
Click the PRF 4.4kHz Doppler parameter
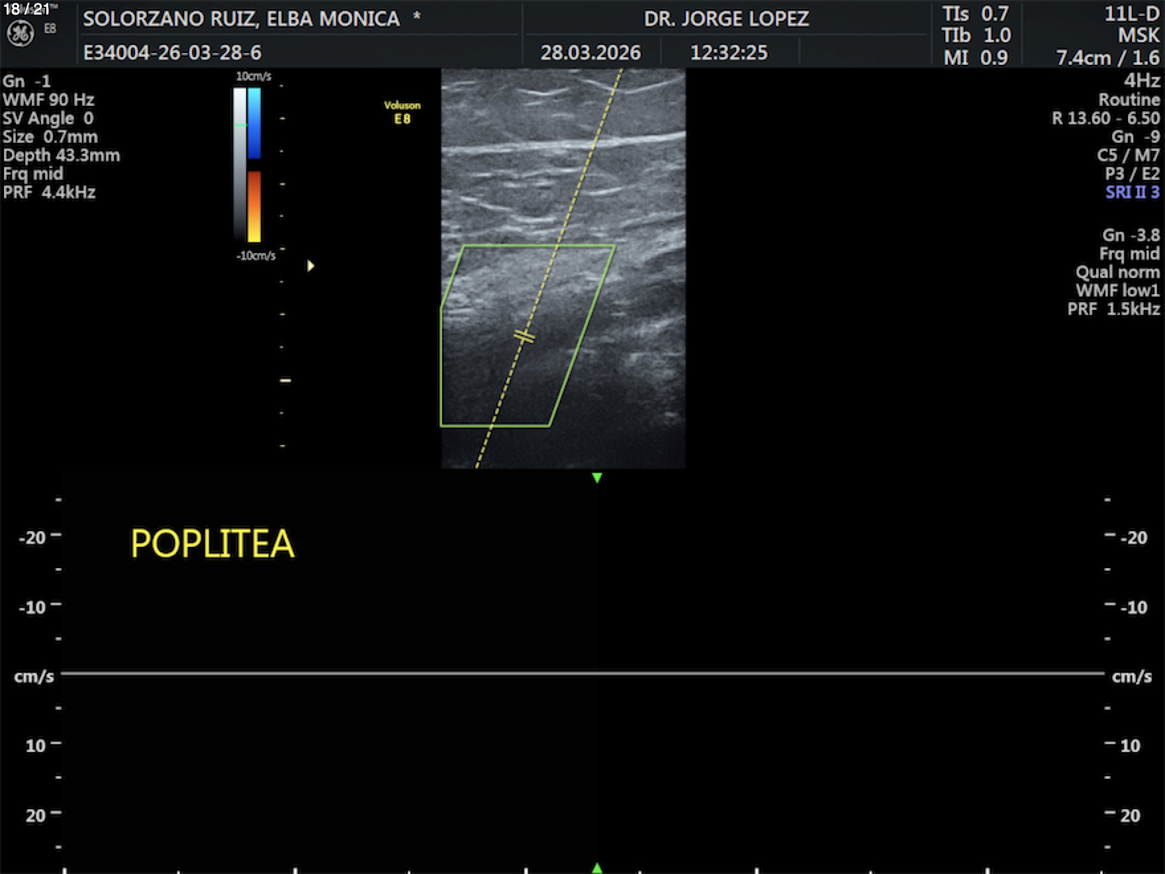point(50,193)
